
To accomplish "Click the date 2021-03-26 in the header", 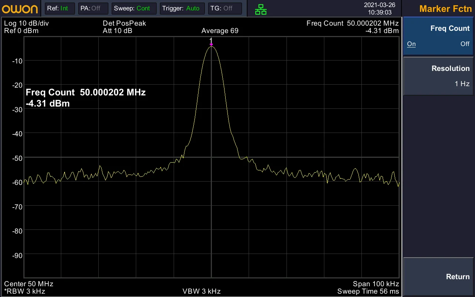I will pyautogui.click(x=380, y=5).
